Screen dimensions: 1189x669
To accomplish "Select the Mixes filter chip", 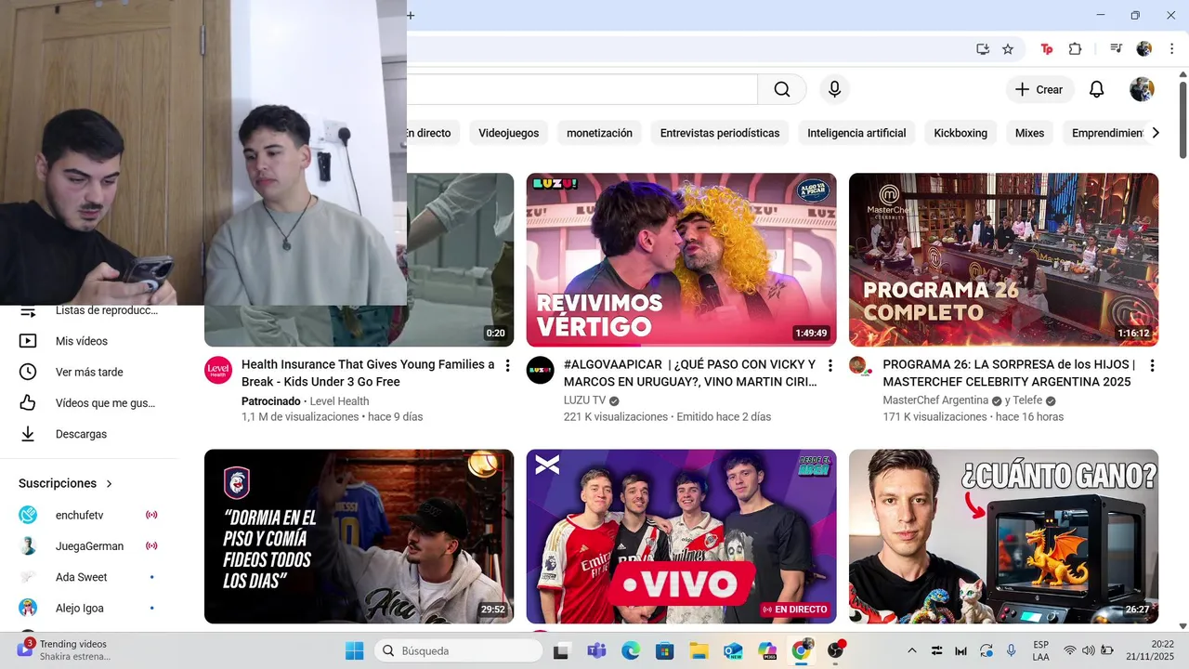I will pos(1029,133).
